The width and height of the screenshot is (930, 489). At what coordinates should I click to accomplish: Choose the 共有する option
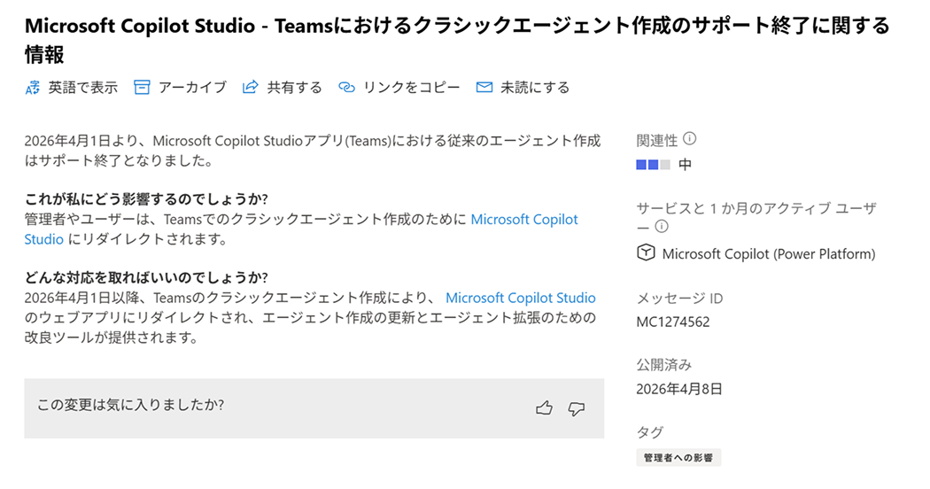pos(294,88)
